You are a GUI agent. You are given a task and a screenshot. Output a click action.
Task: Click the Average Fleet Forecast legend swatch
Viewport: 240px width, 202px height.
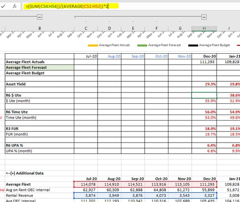142,45
